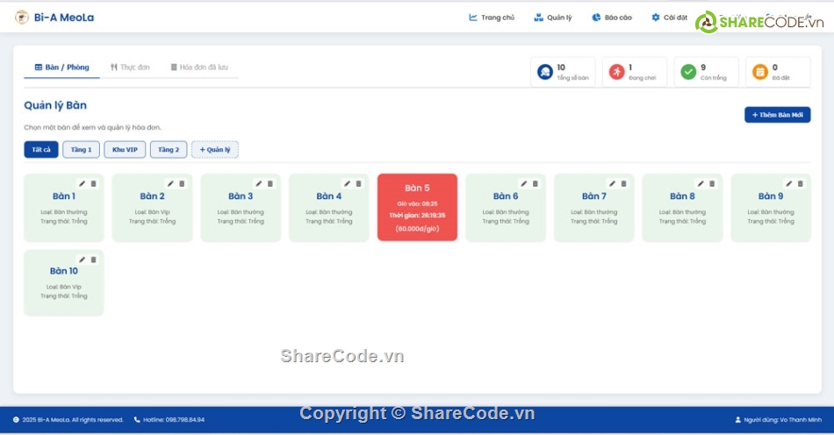Switch to the Bàn / Phòng tab

click(x=61, y=68)
